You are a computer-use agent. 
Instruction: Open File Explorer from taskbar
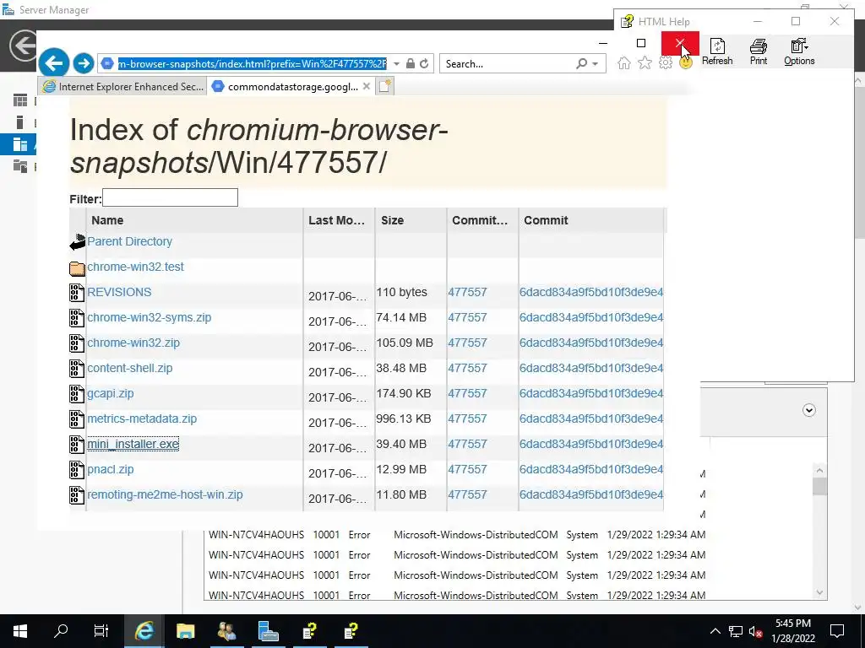coord(185,631)
